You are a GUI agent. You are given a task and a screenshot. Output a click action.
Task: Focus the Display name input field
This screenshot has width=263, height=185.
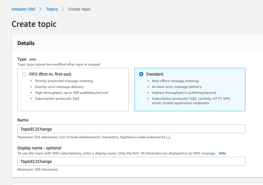[x=131, y=161]
